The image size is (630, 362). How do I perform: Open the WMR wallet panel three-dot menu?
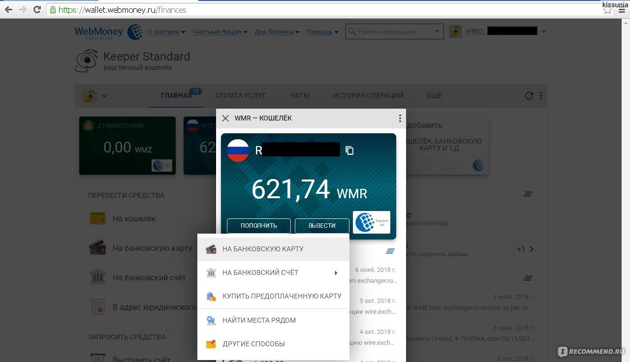tap(400, 118)
